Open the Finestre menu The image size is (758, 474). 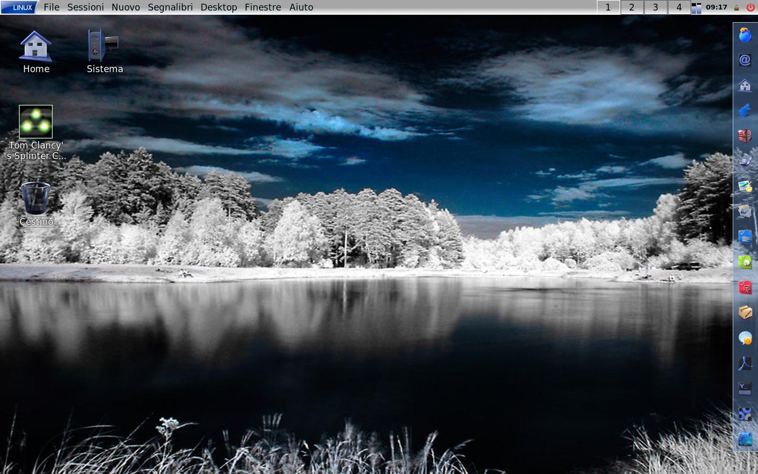[x=263, y=7]
